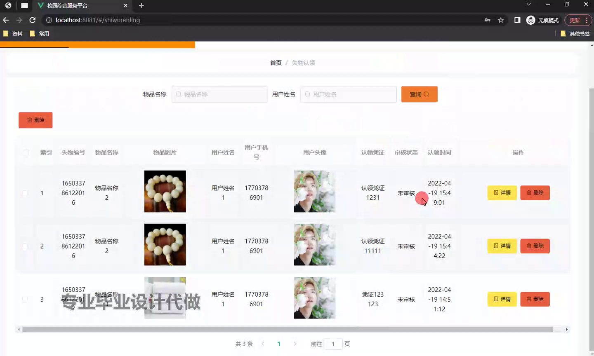Click 失物认领 breadcrumb item

303,63
